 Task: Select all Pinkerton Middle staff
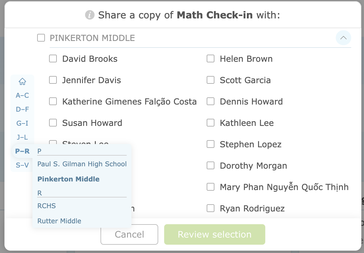[x=41, y=38]
